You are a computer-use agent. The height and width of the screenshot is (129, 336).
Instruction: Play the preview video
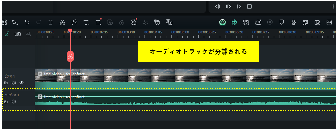(x=239, y=7)
